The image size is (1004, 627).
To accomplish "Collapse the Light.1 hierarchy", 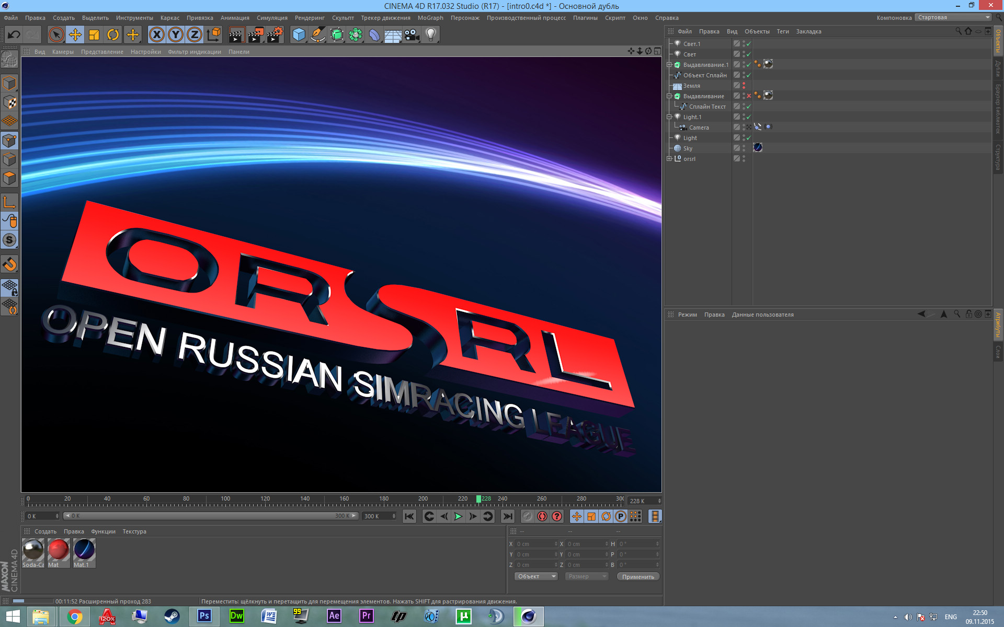I will click(x=669, y=117).
